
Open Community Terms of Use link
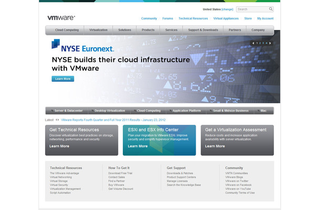coord(240,193)
